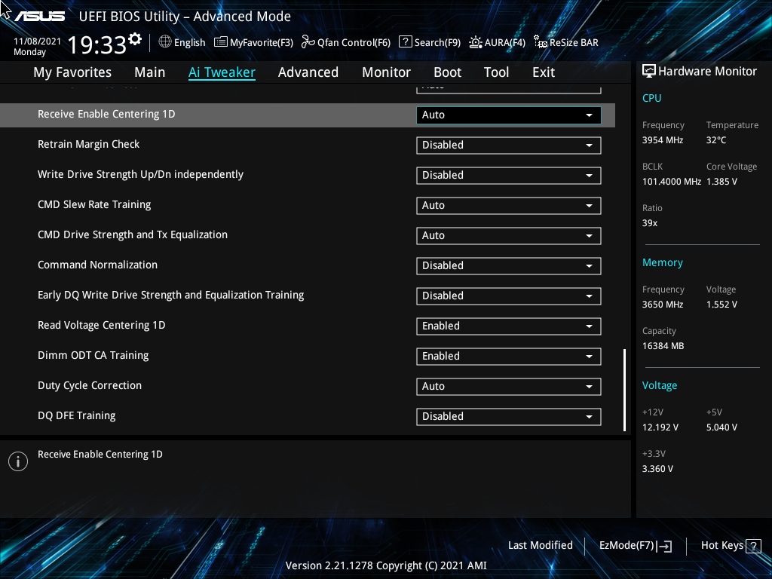The width and height of the screenshot is (772, 579).
Task: Open Read Voltage Centering 1D dropdown
Action: 509,326
